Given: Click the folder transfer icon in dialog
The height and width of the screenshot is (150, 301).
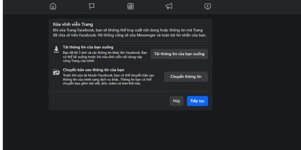Looking at the screenshot, I should click(x=56, y=72).
